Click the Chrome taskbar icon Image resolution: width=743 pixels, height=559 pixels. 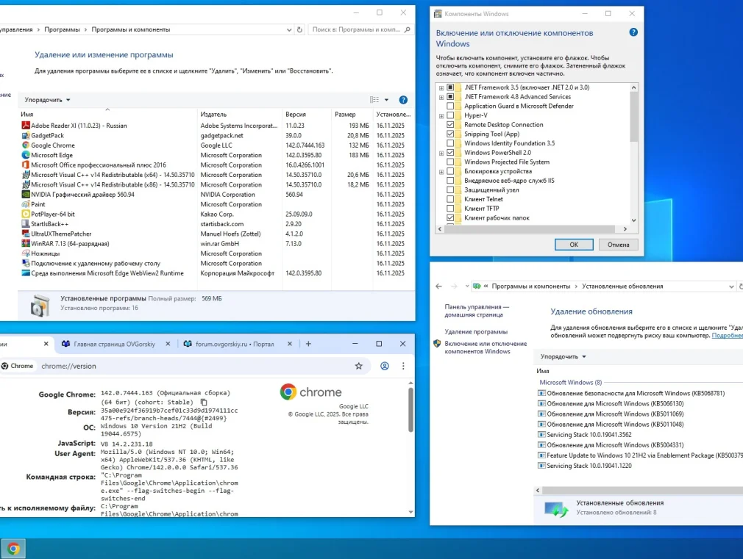point(13,548)
